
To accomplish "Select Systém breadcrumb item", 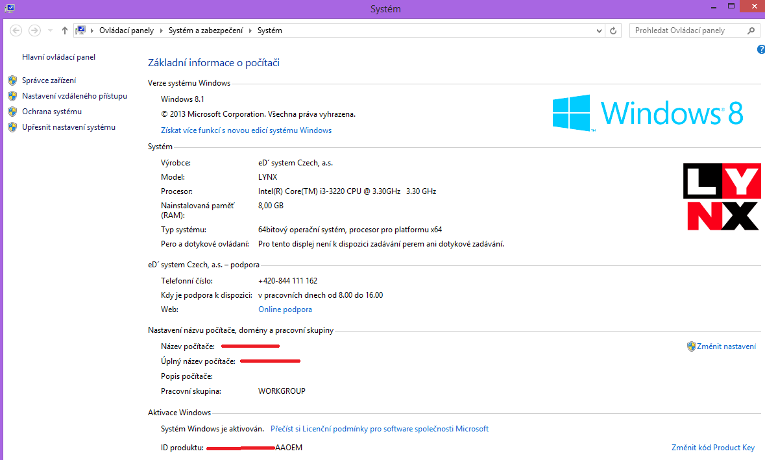I will pos(270,30).
